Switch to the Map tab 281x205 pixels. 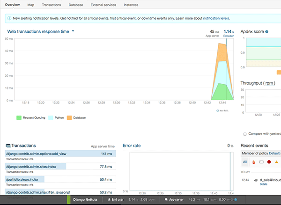tap(30, 5)
